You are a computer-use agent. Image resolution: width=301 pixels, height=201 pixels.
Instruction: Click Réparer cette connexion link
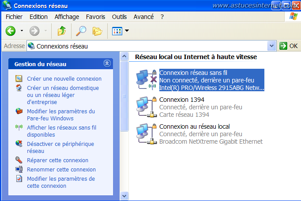point(57,160)
